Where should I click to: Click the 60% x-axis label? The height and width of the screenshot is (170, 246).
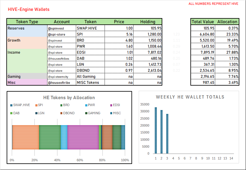[80, 160]
